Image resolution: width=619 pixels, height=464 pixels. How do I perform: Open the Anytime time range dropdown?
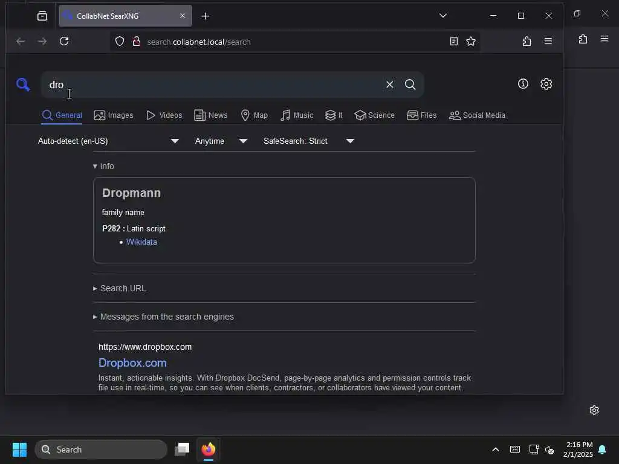pyautogui.click(x=221, y=141)
